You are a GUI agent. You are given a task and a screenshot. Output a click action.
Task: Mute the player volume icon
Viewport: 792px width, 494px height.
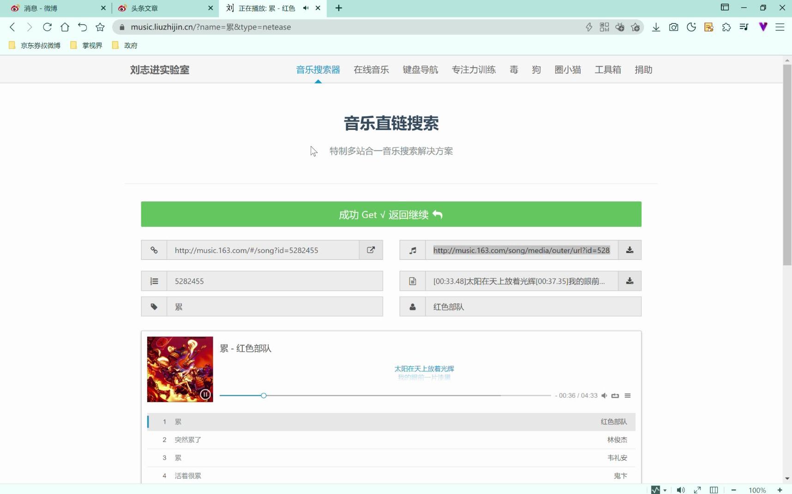click(x=604, y=395)
